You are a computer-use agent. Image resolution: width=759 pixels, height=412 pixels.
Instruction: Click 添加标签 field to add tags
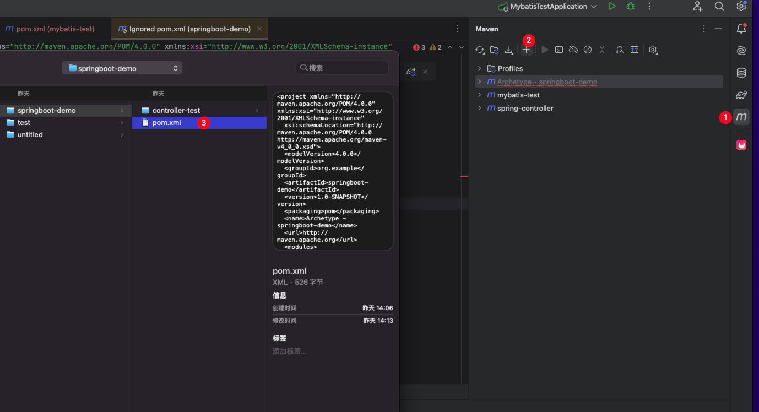(x=290, y=351)
